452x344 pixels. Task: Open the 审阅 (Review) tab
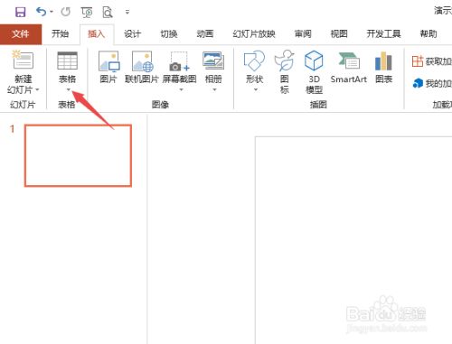[x=303, y=34]
